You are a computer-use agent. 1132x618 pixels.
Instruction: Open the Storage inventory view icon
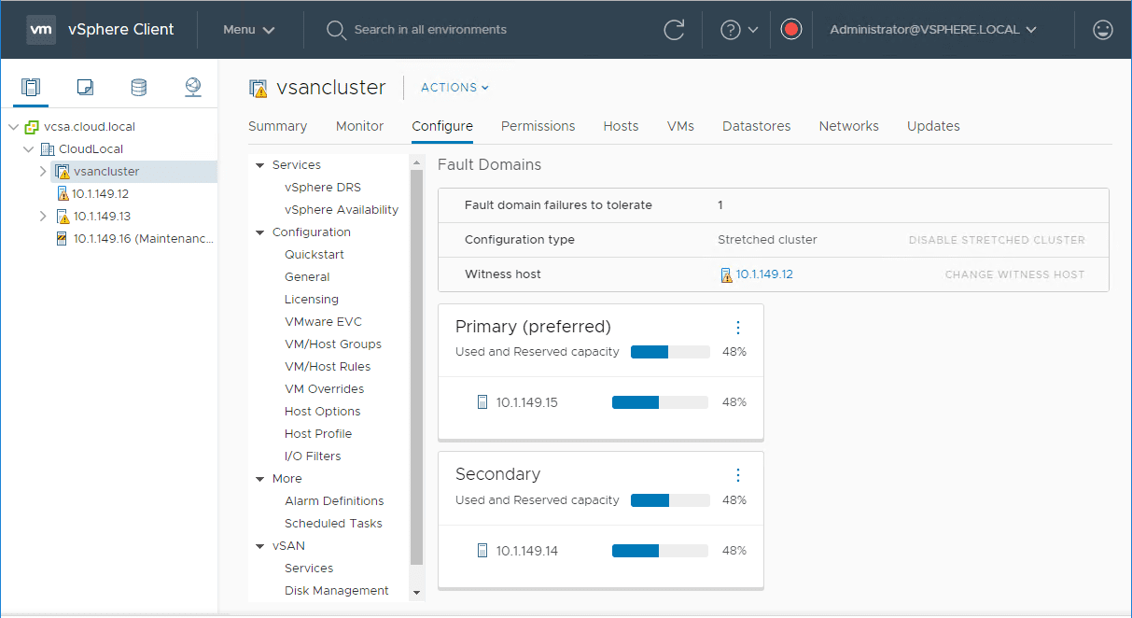138,87
